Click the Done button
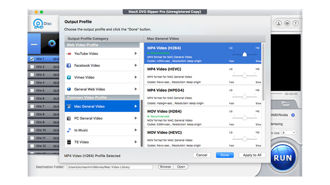 point(225,155)
